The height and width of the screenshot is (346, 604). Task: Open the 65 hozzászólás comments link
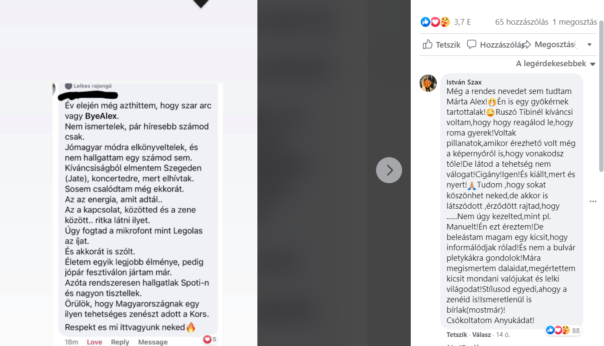click(x=522, y=22)
